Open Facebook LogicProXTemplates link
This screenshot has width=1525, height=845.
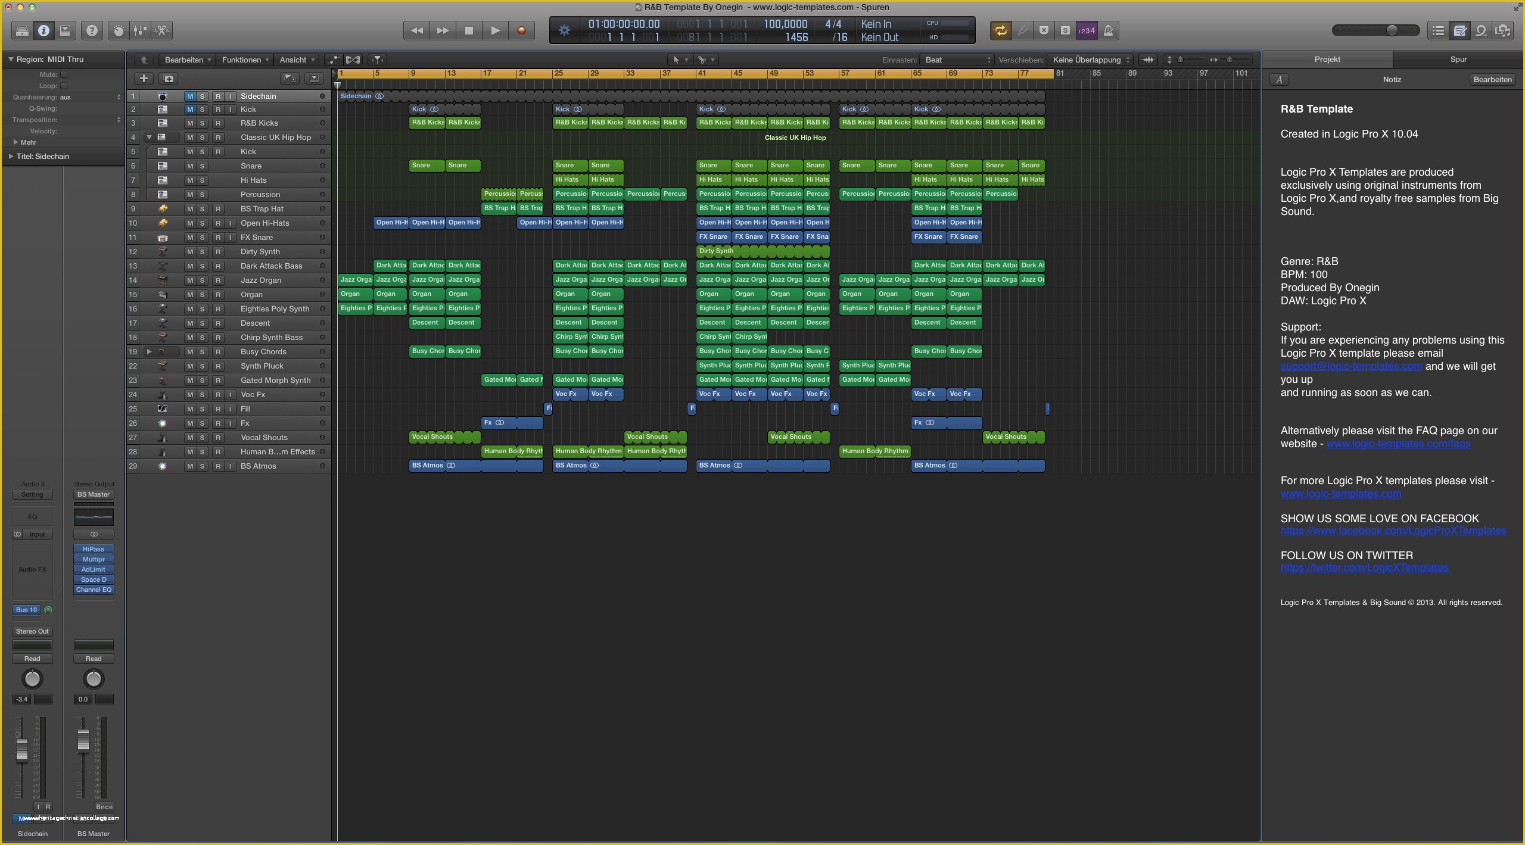click(x=1393, y=531)
